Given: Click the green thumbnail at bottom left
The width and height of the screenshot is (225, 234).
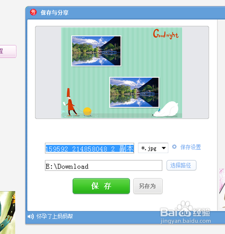Looking at the screenshot, I should (7, 212).
